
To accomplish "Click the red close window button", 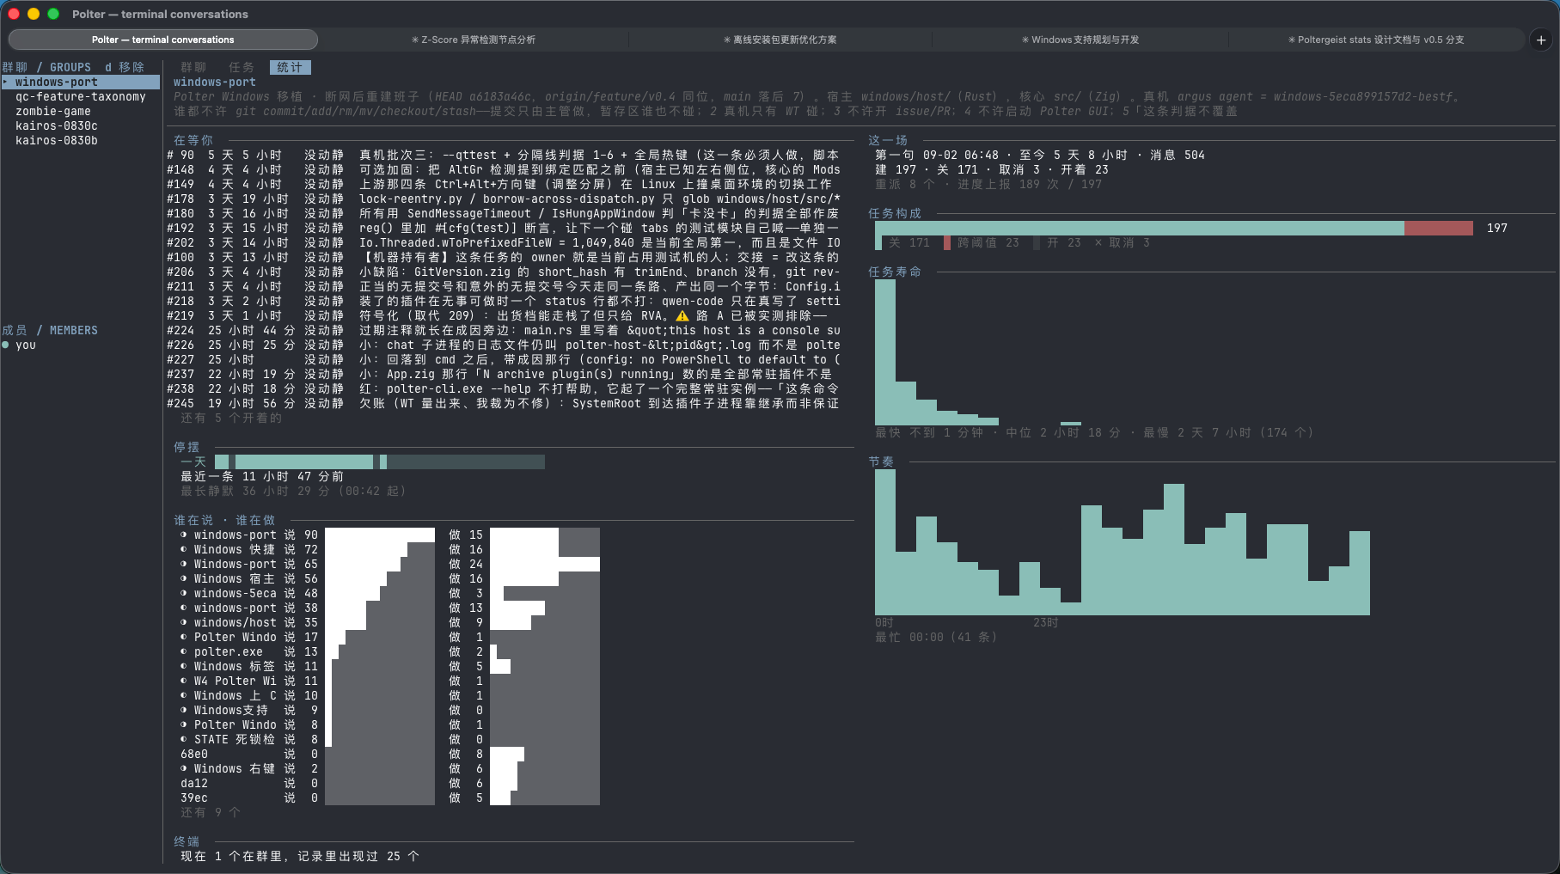I will (x=14, y=14).
